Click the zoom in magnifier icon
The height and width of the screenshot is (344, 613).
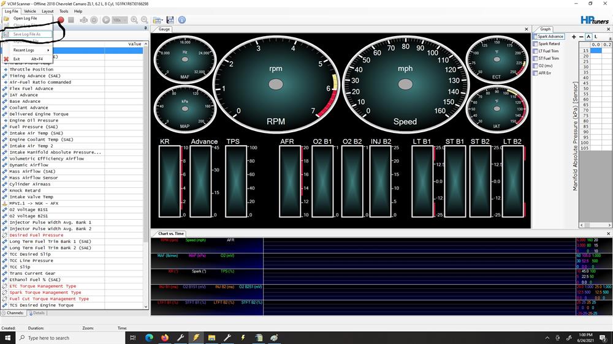(x=134, y=20)
